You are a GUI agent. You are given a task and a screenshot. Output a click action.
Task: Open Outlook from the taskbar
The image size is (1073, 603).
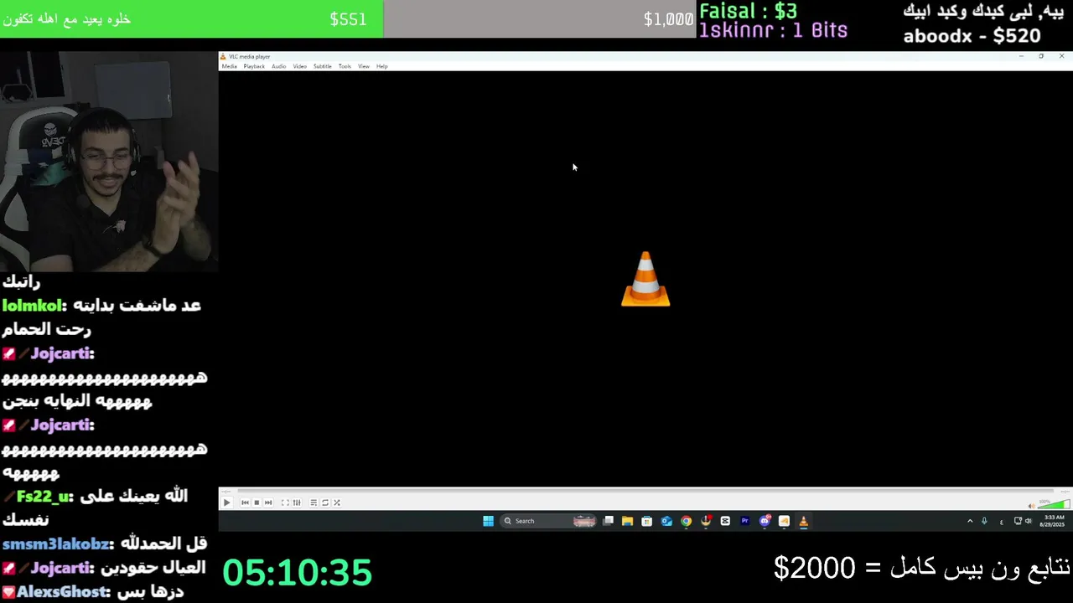666,521
